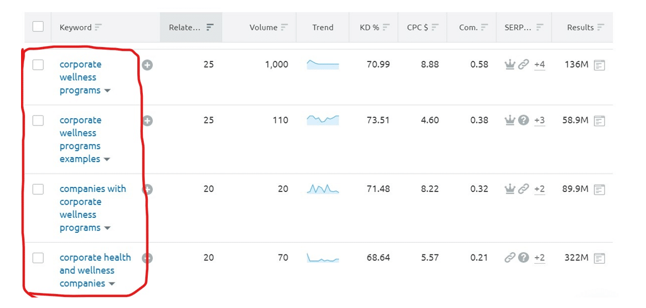Viewport: 646px width, 308px height.
Task: Open SERP snapshot icon for 322M results
Action: tap(599, 258)
